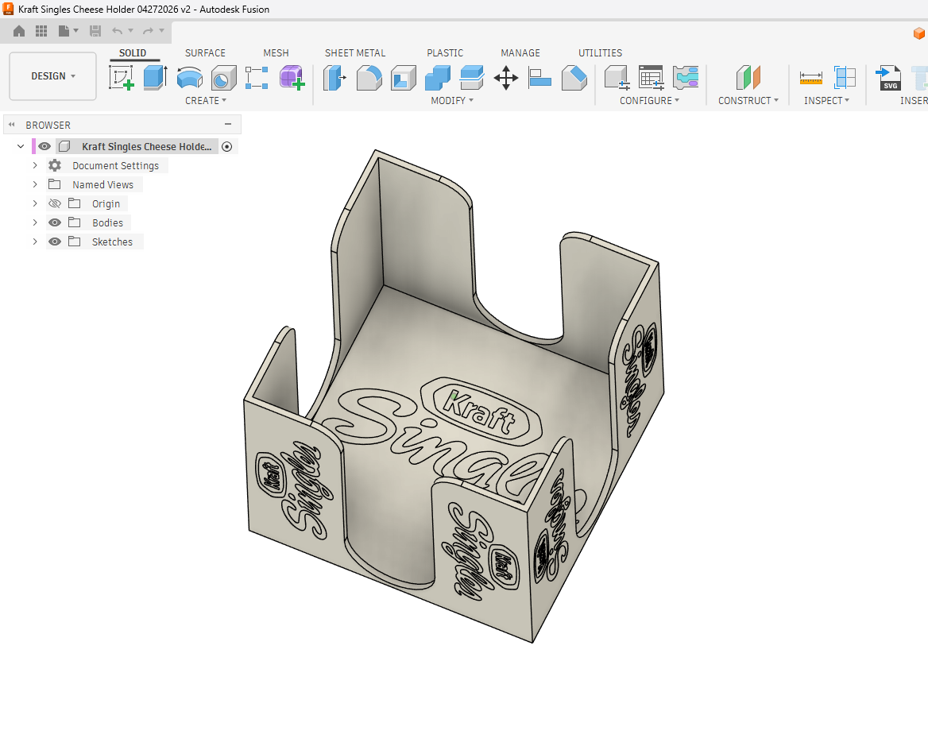
Task: Open the DESIGN workspace dropdown
Action: pos(52,76)
